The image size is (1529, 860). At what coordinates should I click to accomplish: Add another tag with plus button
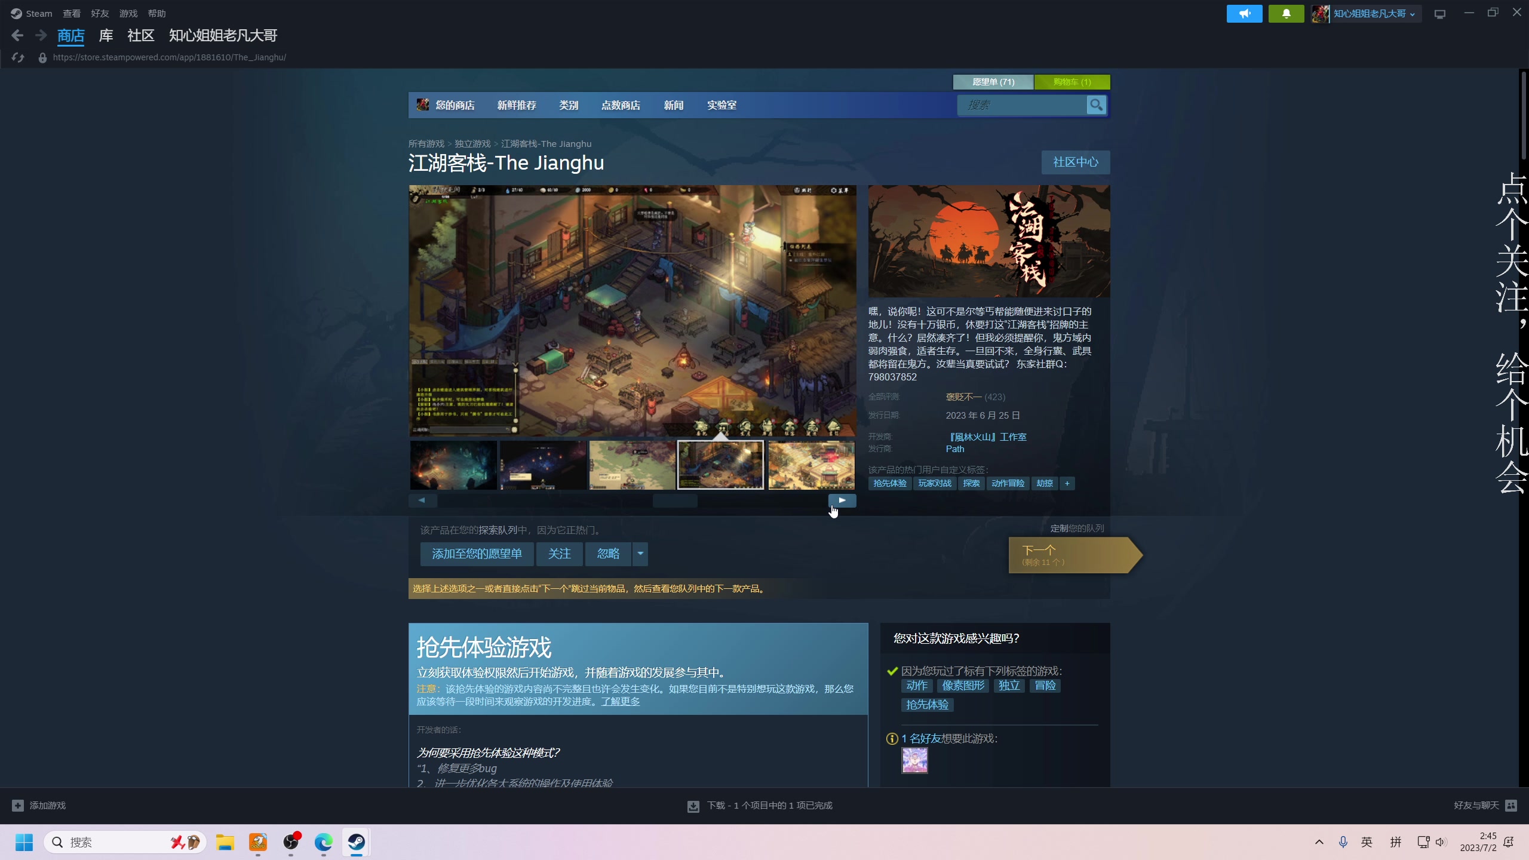click(x=1067, y=483)
